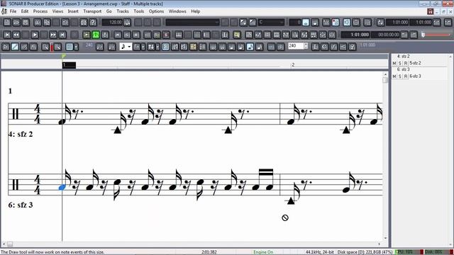
Task: Open the Views menu
Action: [x=57, y=11]
